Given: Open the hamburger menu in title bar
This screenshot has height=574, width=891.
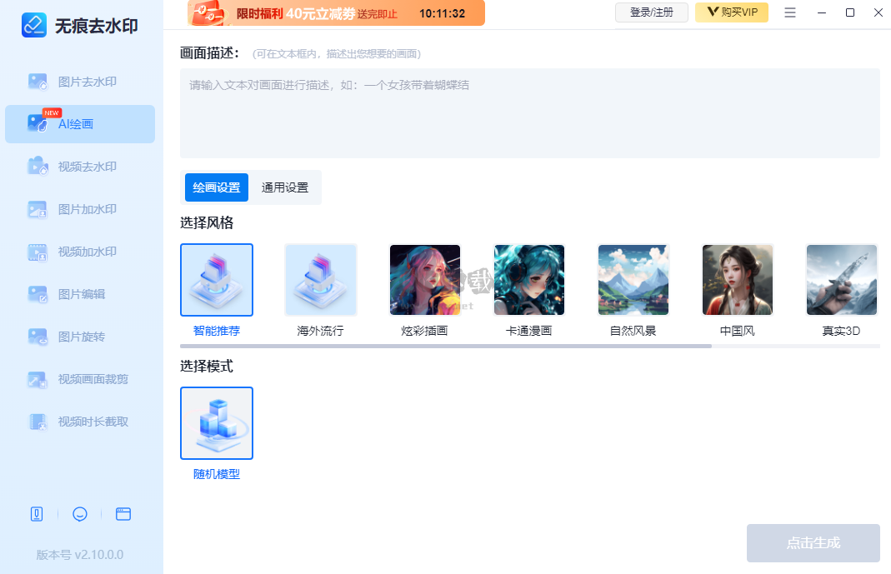Looking at the screenshot, I should click(x=789, y=12).
